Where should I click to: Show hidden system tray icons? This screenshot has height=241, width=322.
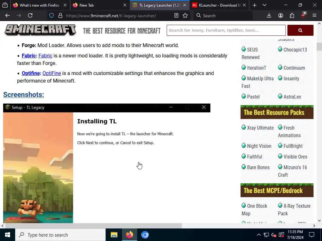(259, 235)
